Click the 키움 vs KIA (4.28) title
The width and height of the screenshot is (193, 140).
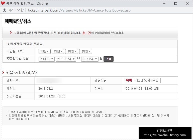21,73
